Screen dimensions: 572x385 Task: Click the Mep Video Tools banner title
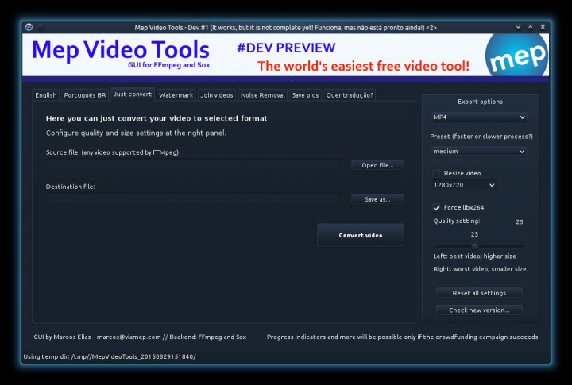coord(121,49)
